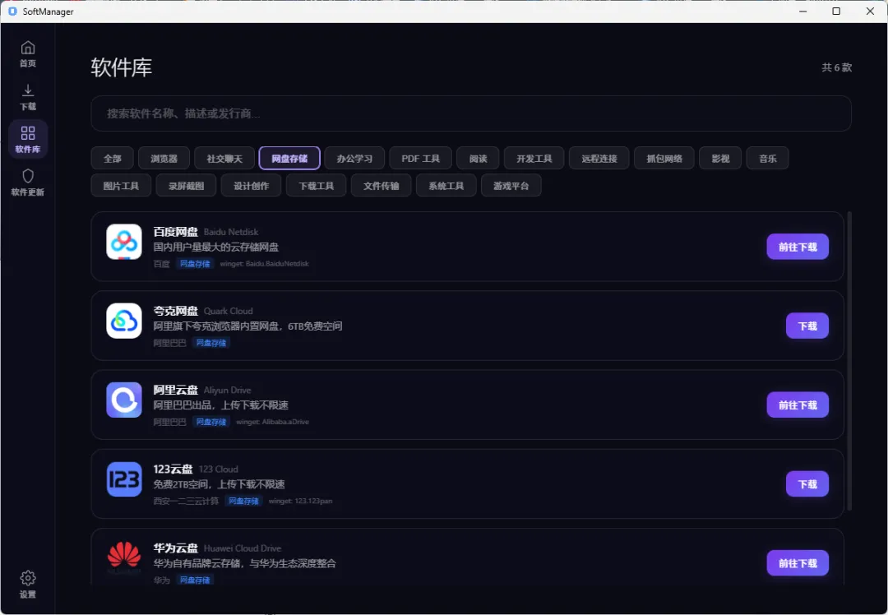
Task: Click the 百度网盘 app icon
Action: click(124, 242)
